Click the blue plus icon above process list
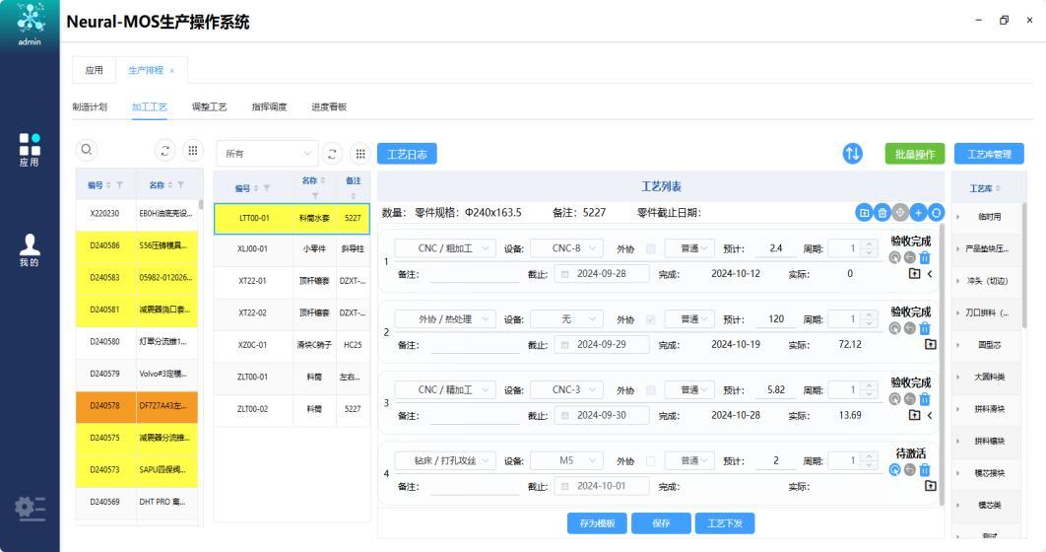The width and height of the screenshot is (1046, 552). 918,212
